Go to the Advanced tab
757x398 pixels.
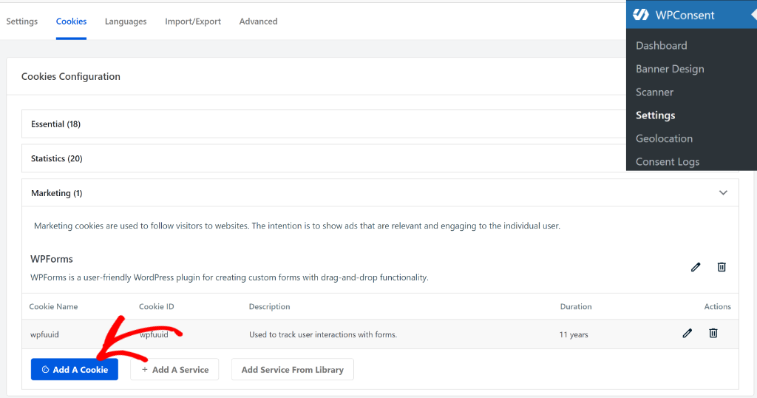point(258,21)
